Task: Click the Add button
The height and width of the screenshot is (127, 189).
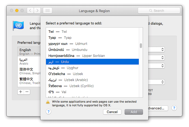Action: (x=134, y=112)
